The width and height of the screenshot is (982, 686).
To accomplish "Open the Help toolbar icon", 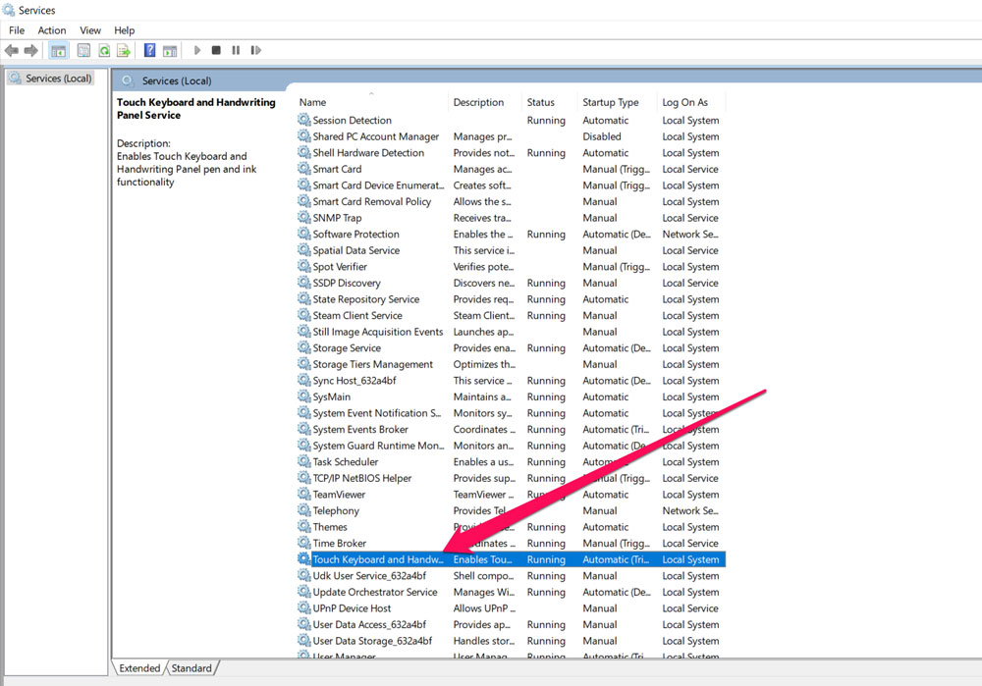I will 149,50.
